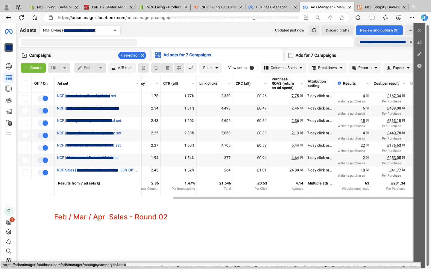
Task: Tick checkbox for row with 2,330 link clicks
Action: click(25, 98)
